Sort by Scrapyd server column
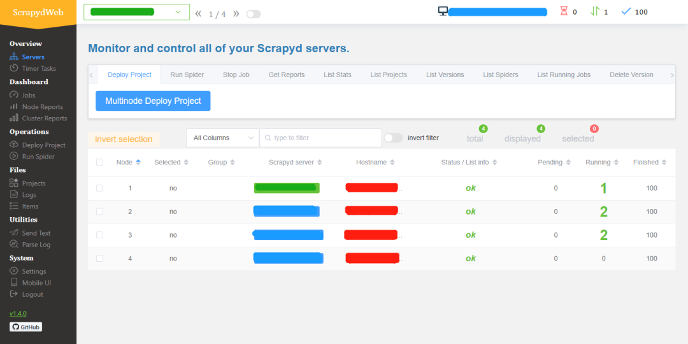 296,162
